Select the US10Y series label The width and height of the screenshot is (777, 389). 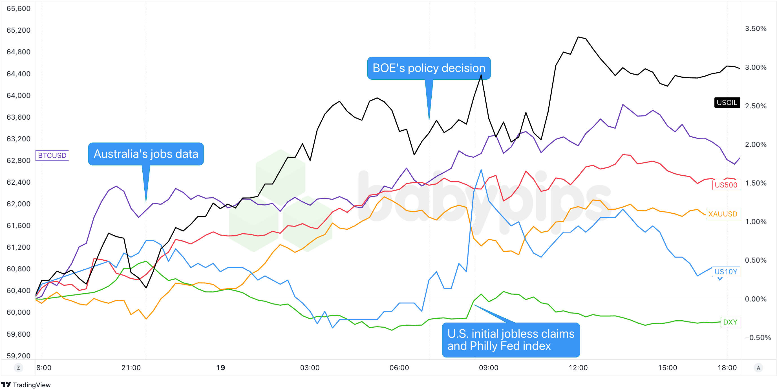725,272
